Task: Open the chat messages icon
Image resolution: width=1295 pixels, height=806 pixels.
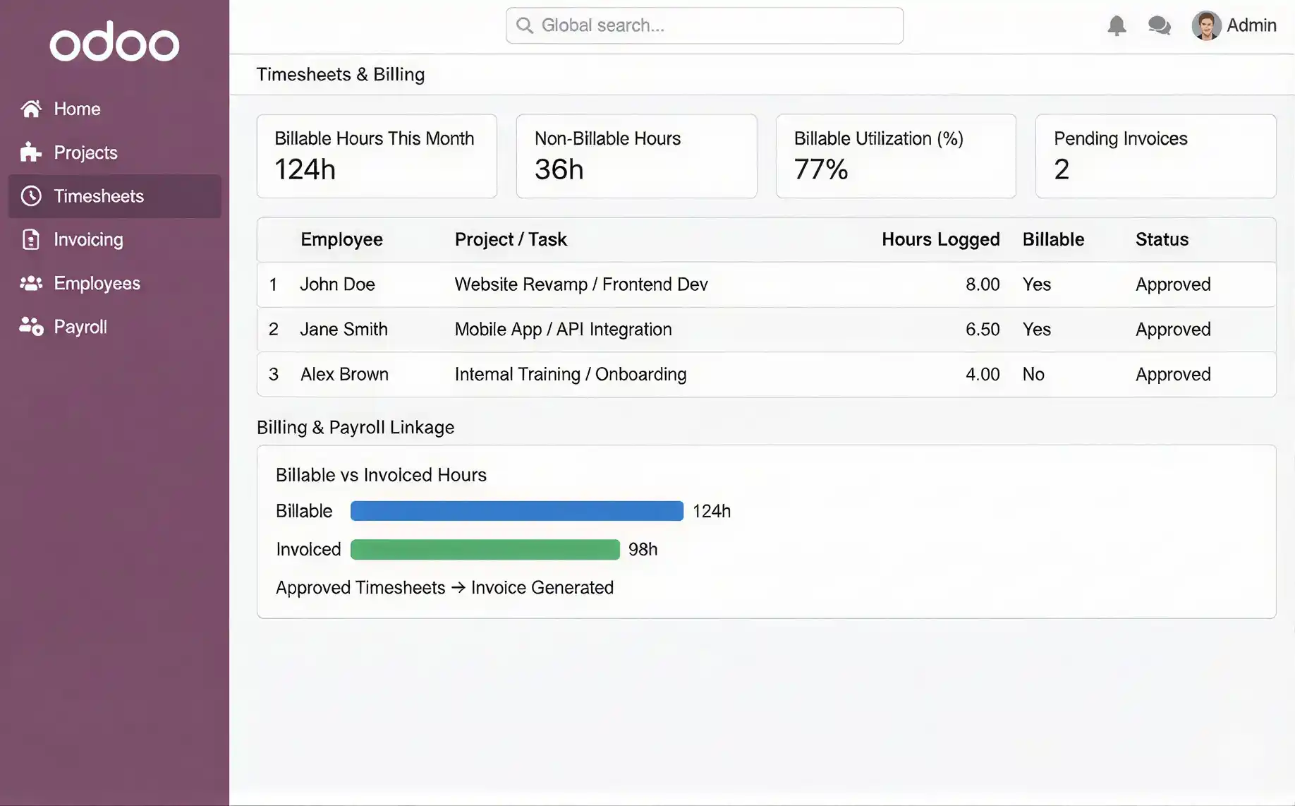Action: click(1159, 25)
